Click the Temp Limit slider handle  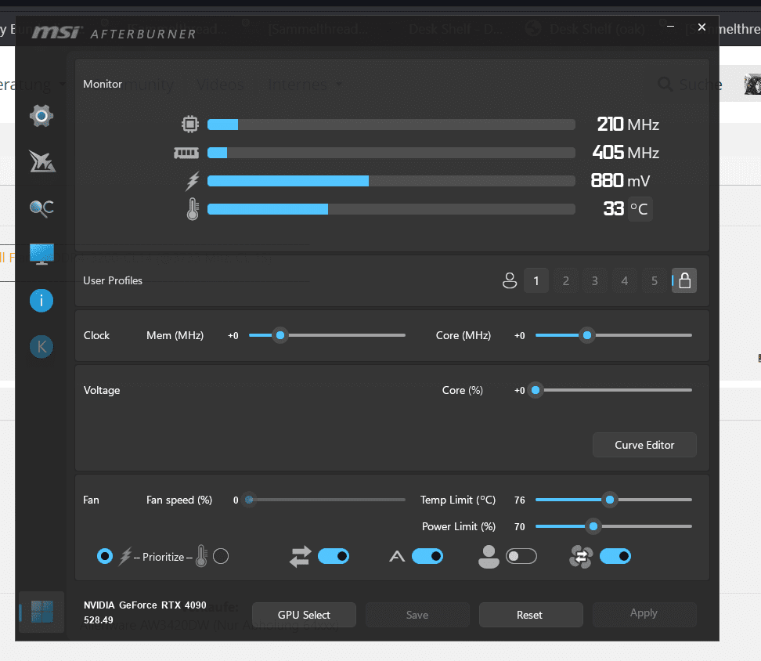click(610, 500)
